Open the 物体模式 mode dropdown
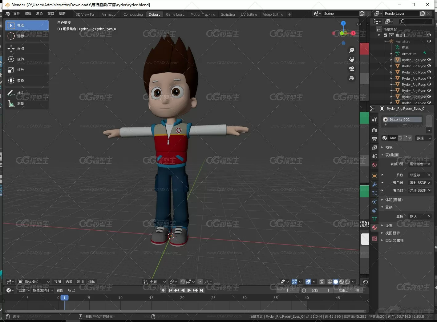The height and width of the screenshot is (322, 437). click(x=34, y=282)
